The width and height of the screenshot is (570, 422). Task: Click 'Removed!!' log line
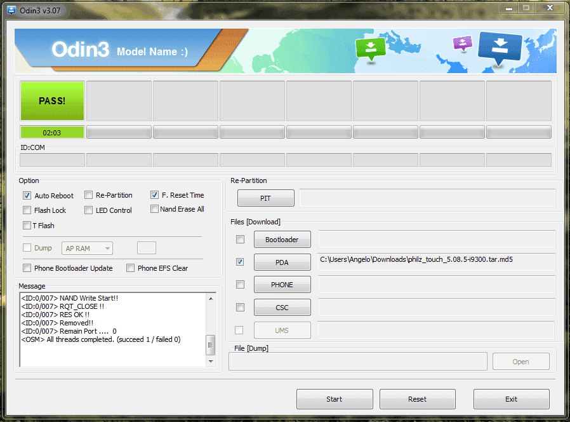tap(57, 323)
